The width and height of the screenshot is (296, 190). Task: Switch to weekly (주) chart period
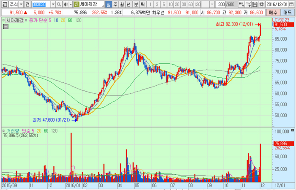(115, 4)
